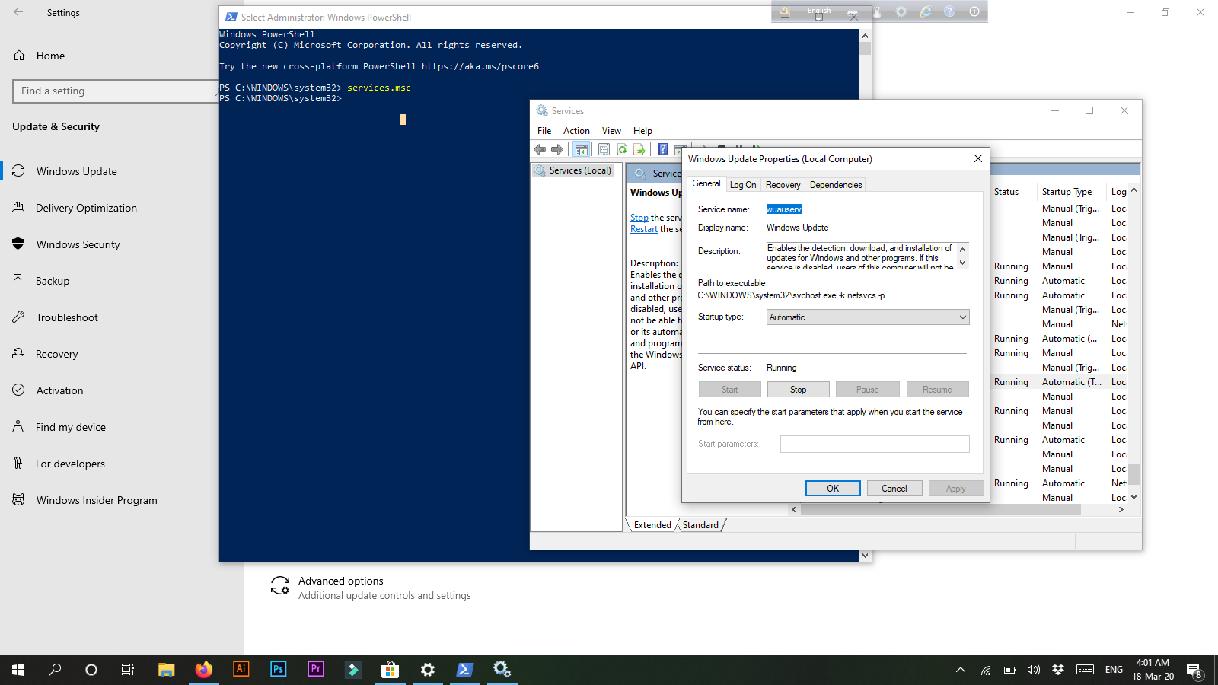Click the Settings back arrow
This screenshot has width=1218, height=685.
click(18, 12)
